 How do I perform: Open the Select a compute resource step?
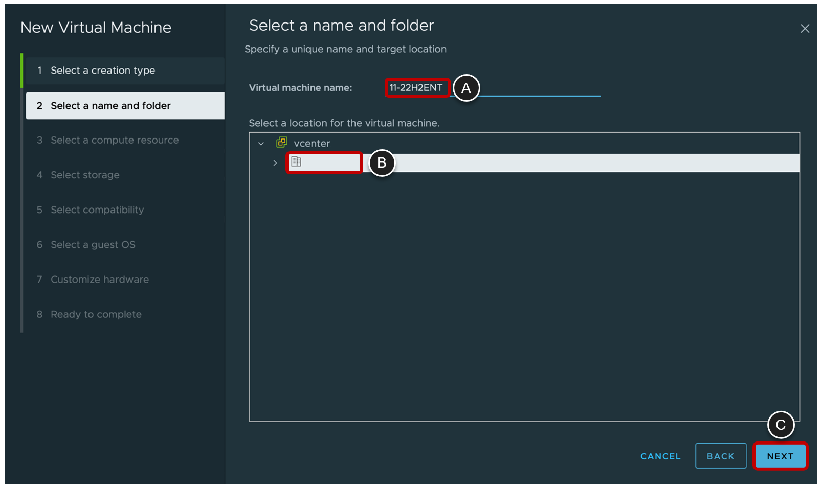(115, 140)
